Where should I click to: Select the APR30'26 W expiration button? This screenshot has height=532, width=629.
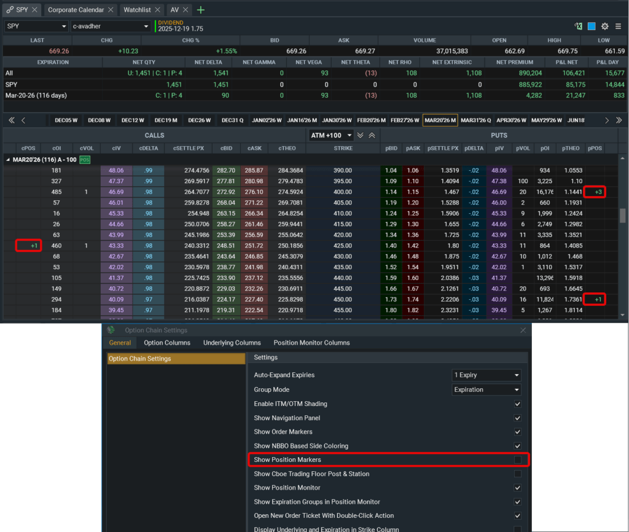pyautogui.click(x=510, y=120)
